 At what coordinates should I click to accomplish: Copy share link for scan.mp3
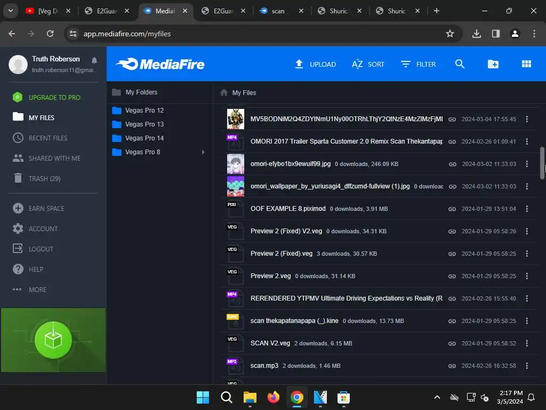pyautogui.click(x=452, y=366)
